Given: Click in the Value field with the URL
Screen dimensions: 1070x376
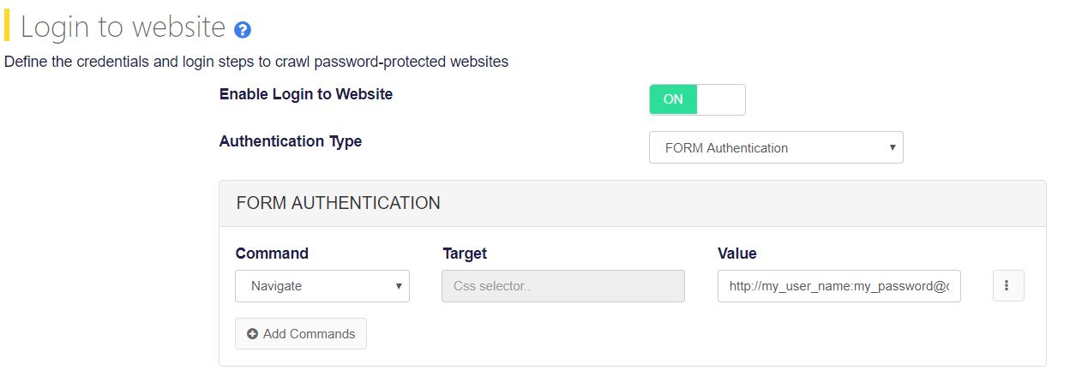Looking at the screenshot, I should click(839, 286).
